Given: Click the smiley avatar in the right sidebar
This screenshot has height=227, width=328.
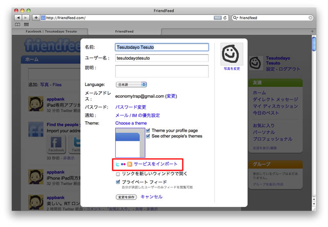Looking at the screenshot, I should pos(255,63).
